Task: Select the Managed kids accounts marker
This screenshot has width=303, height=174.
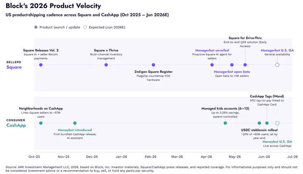Action: click(225, 123)
